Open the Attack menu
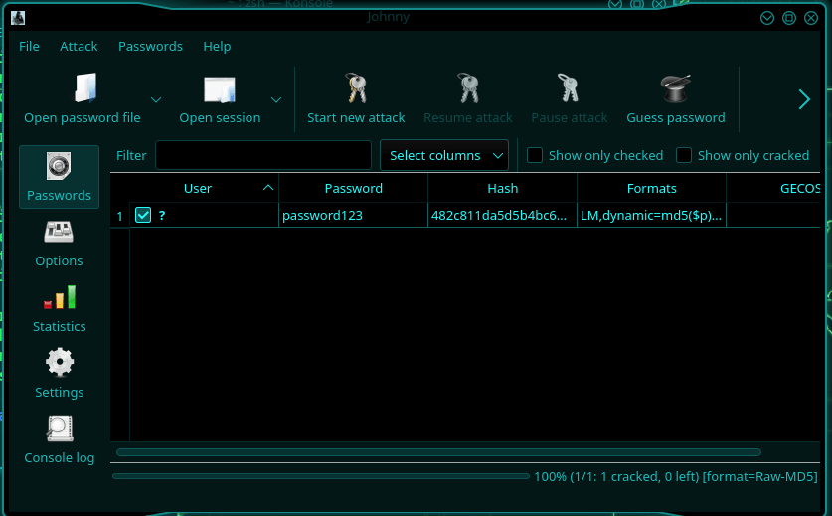 (79, 46)
